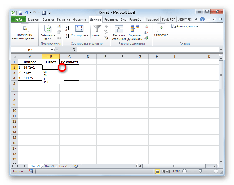This screenshot has width=234, height=185.
Task: Select the cell containing 3). 6+1*5=
Action: [30, 78]
